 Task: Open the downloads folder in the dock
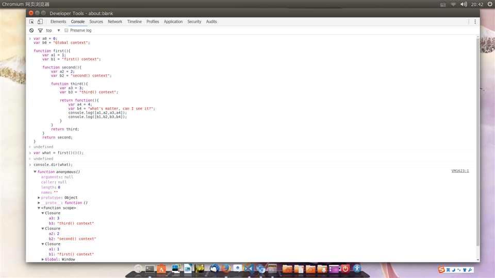(x=322, y=269)
